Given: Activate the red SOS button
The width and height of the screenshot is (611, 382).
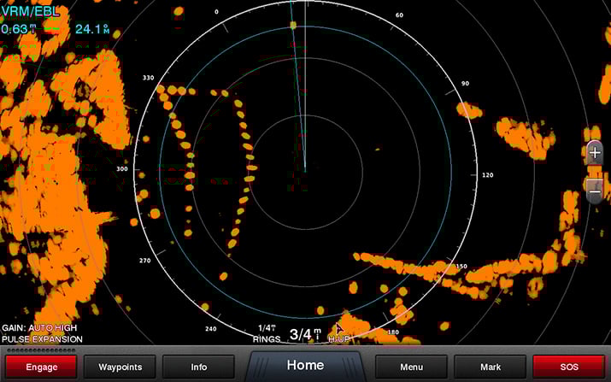Looking at the screenshot, I should (569, 367).
